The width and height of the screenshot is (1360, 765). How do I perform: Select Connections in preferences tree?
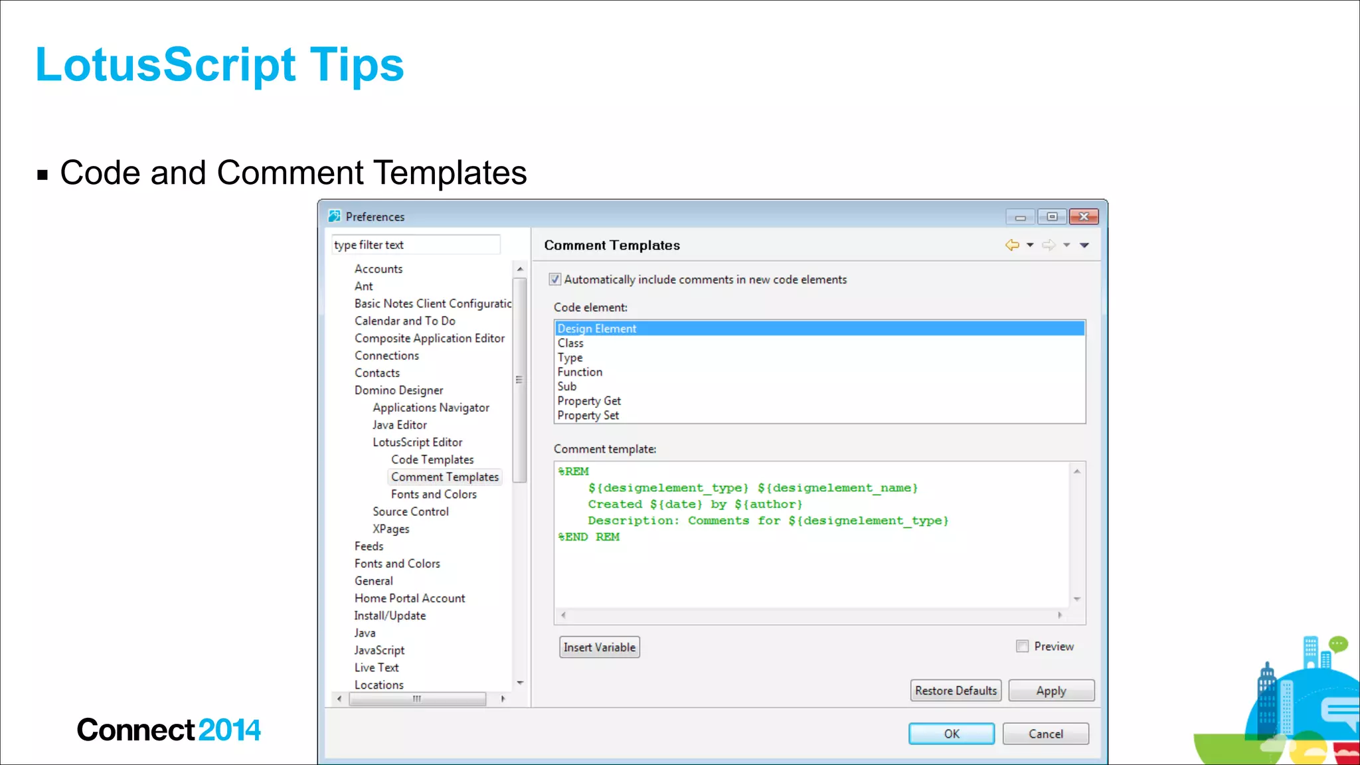[x=386, y=355]
